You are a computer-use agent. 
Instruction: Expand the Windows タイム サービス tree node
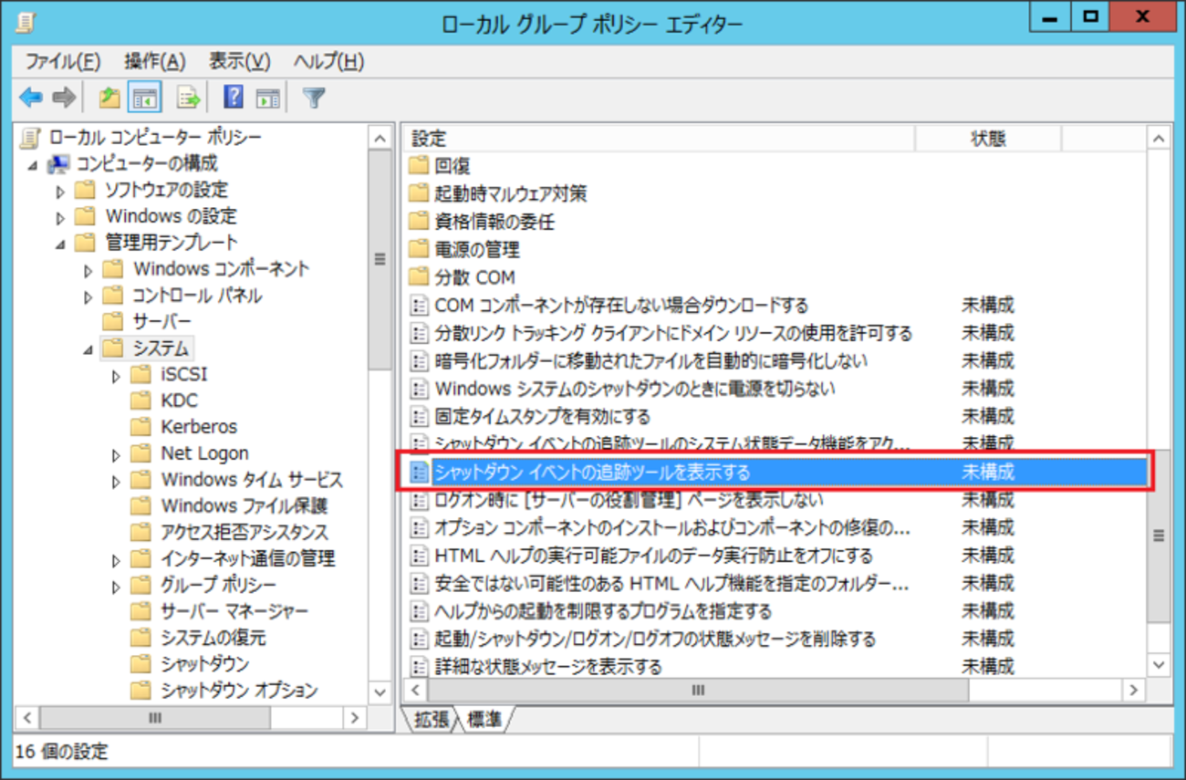[x=117, y=481]
